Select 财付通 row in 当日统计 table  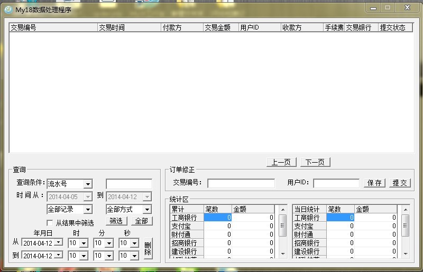pos(345,235)
